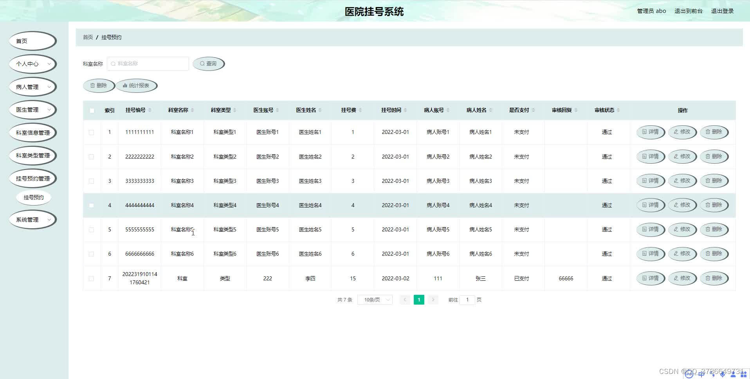
Task: Focus the 科室名称 search field
Action: click(x=148, y=63)
